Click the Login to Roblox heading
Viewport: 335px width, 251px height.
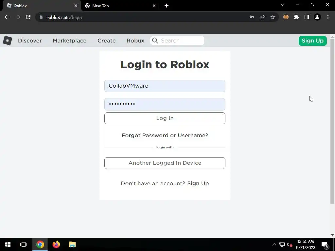165,64
